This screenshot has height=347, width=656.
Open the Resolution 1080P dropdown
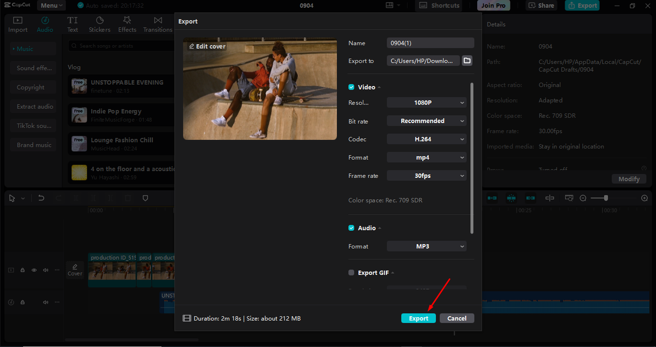(426, 103)
